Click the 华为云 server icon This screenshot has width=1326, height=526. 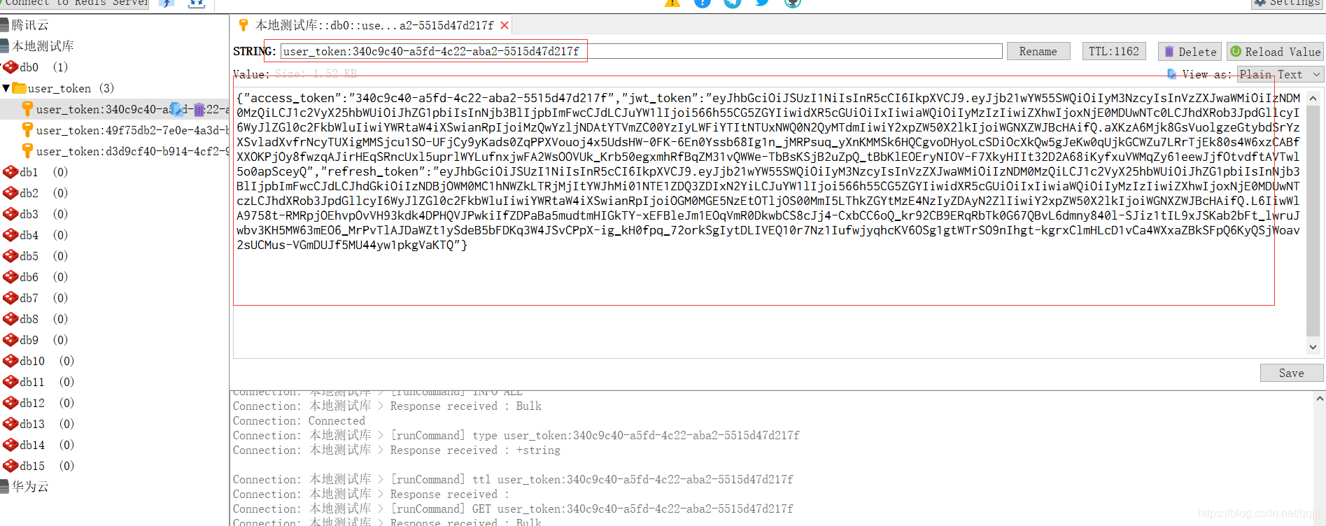tap(4, 486)
